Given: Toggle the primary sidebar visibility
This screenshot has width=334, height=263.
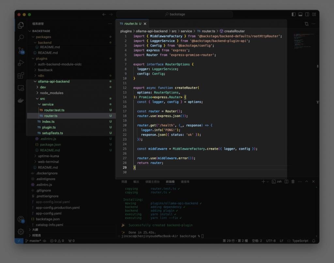Looking at the screenshot, I should [294, 14].
